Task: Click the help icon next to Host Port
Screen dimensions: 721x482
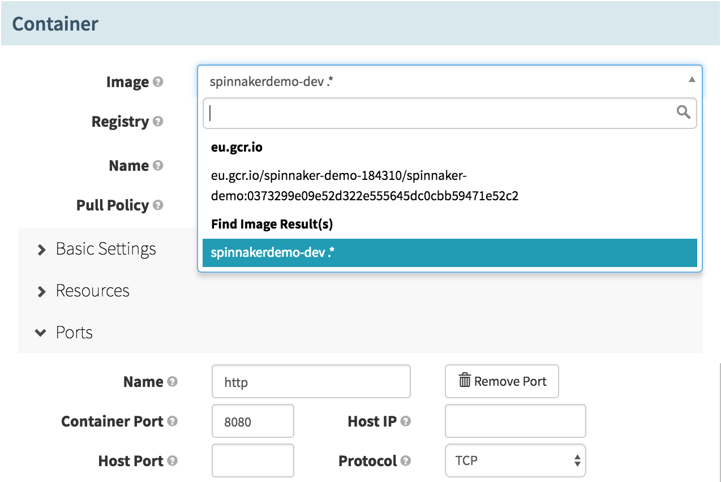Action: (x=173, y=461)
